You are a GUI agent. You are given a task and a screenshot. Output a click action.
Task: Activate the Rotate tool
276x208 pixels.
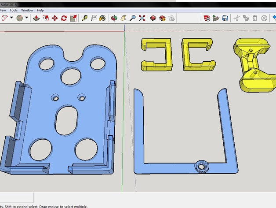click(64, 18)
